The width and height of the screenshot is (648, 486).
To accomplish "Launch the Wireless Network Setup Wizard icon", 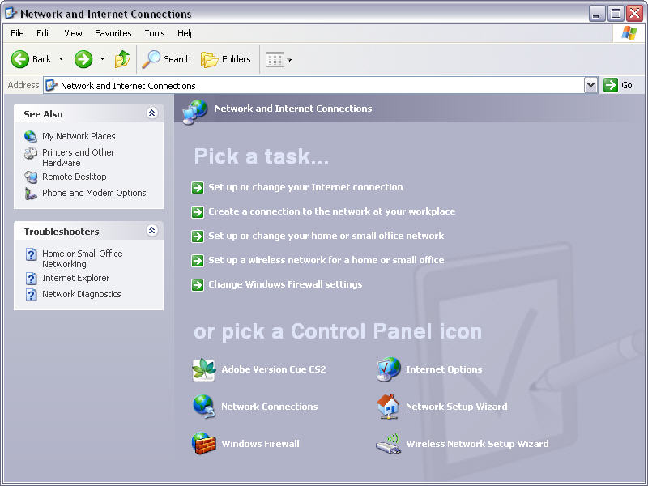I will 389,444.
